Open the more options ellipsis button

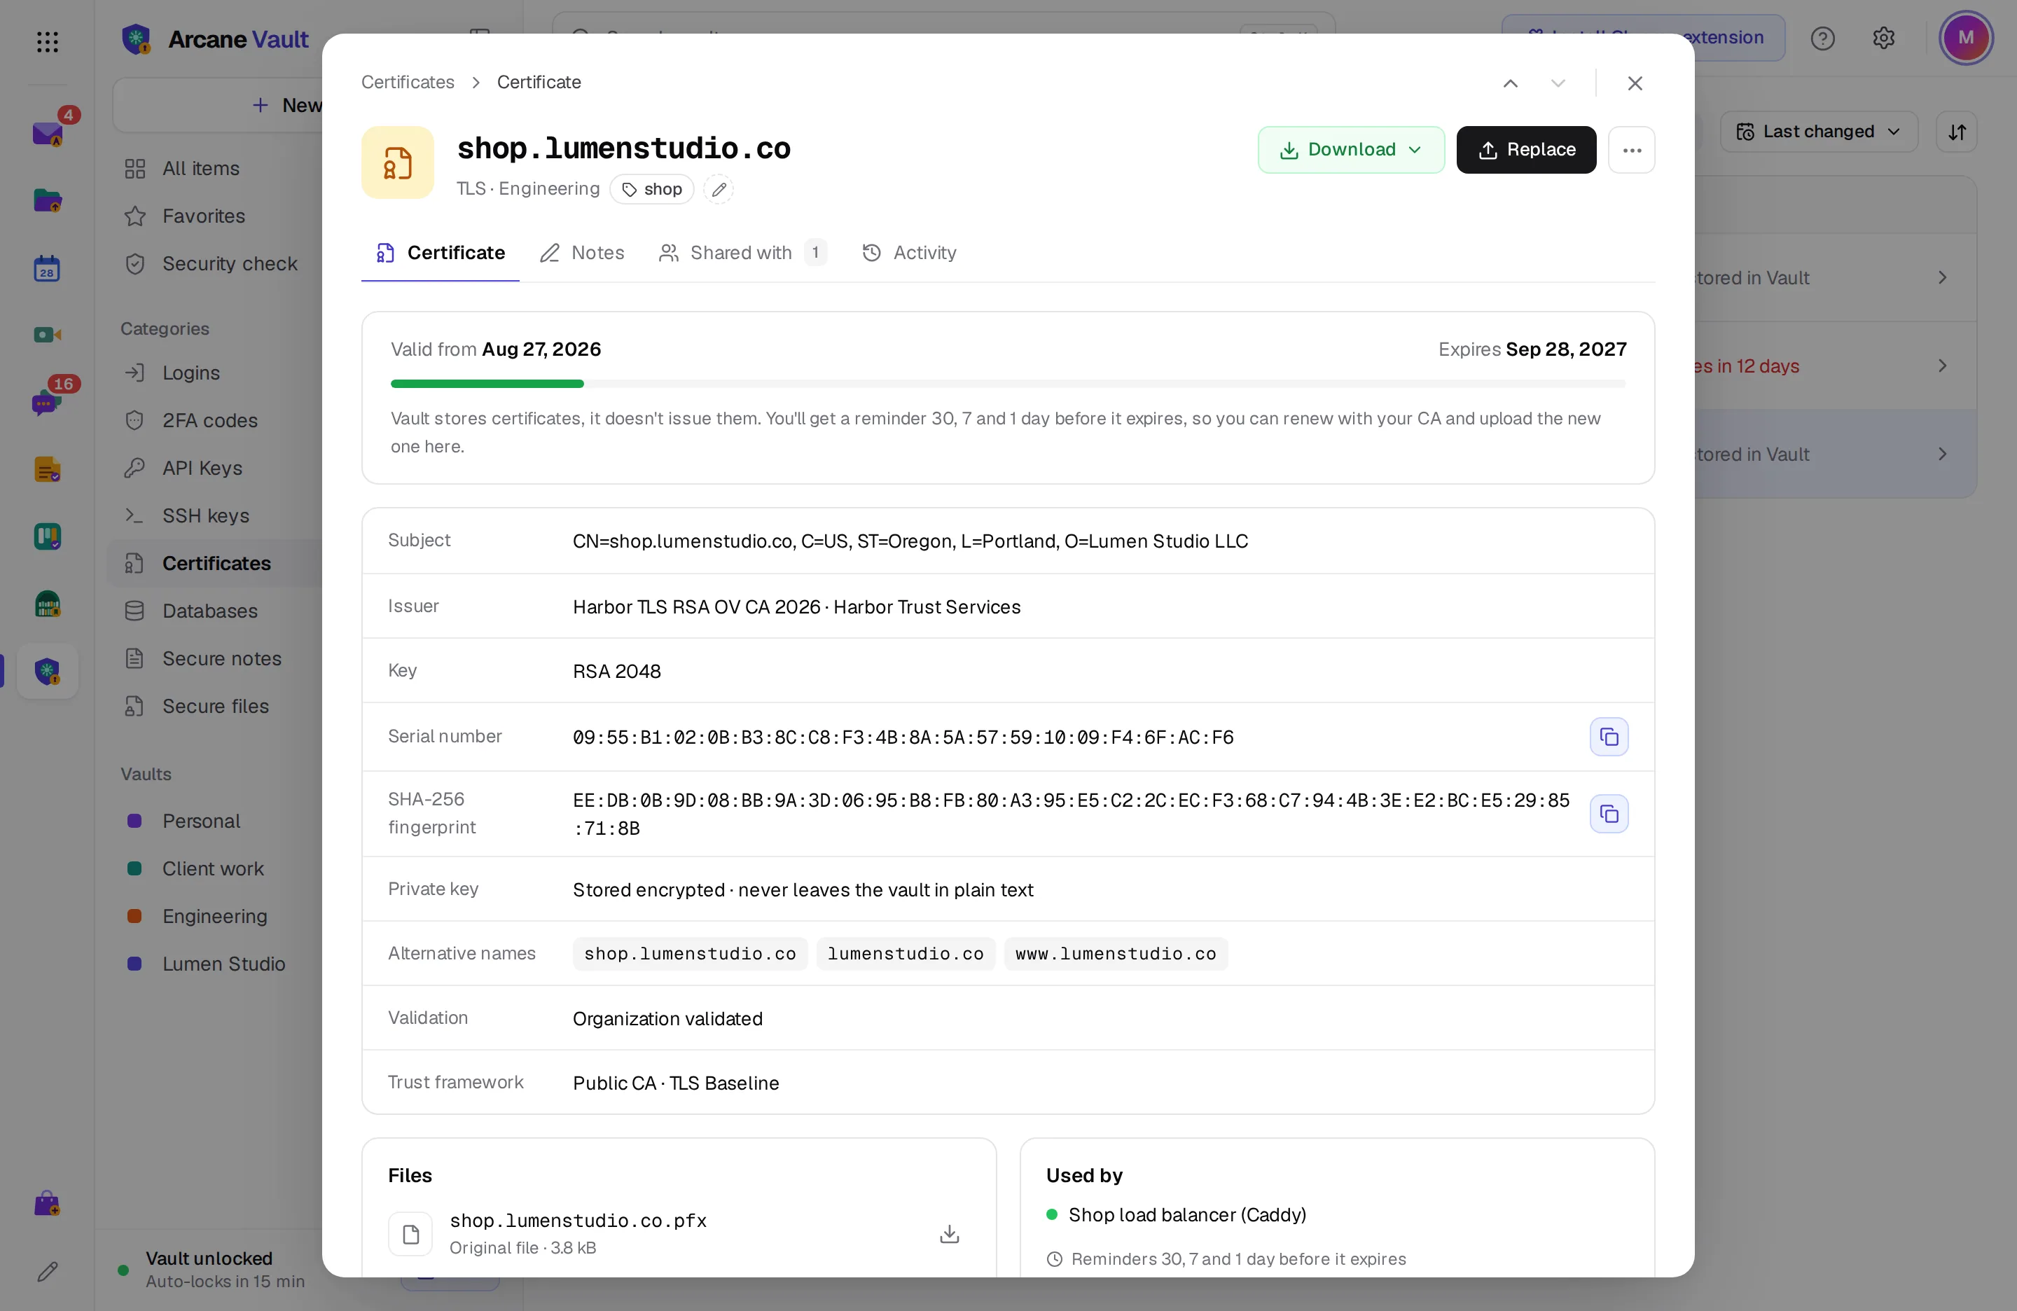1631,150
